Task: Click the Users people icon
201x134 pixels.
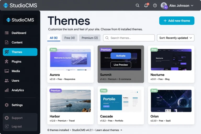Action: click(x=7, y=81)
